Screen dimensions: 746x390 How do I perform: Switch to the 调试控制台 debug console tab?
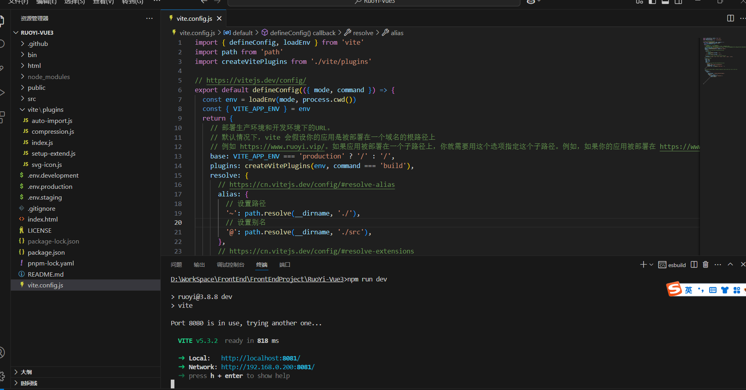click(x=230, y=265)
